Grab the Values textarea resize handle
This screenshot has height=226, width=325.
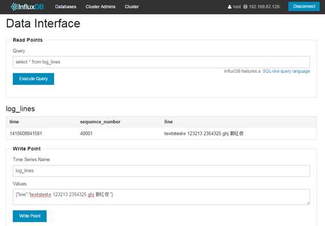pyautogui.click(x=308, y=203)
